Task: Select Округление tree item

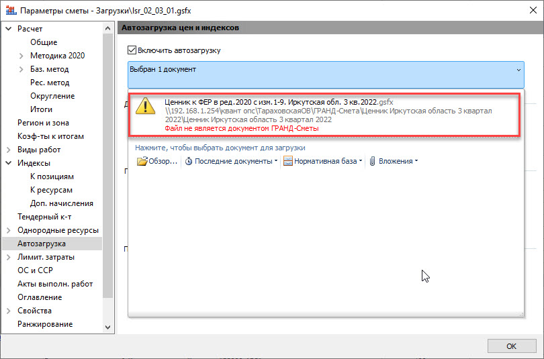Action: pos(52,96)
